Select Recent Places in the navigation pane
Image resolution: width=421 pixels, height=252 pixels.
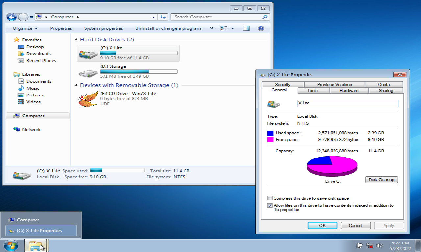click(x=41, y=60)
